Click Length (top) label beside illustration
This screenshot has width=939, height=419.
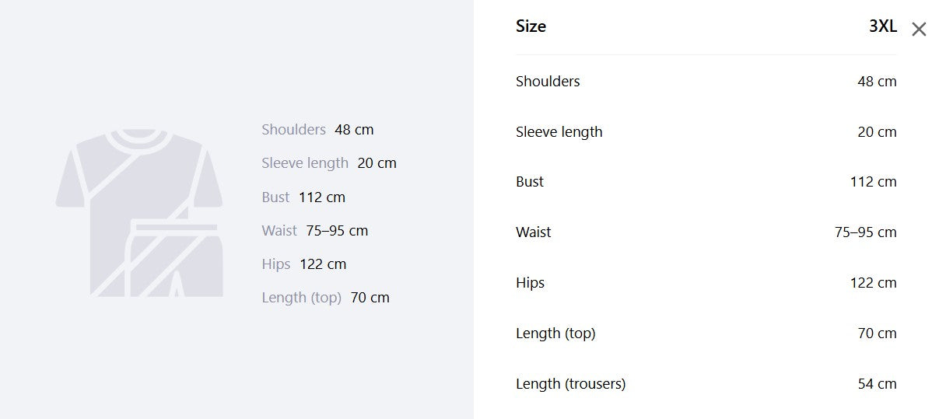302,298
